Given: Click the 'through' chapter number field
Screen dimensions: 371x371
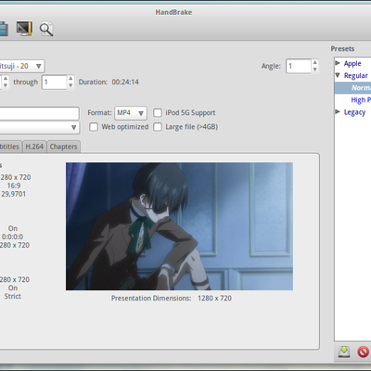Looking at the screenshot, I should point(55,83).
